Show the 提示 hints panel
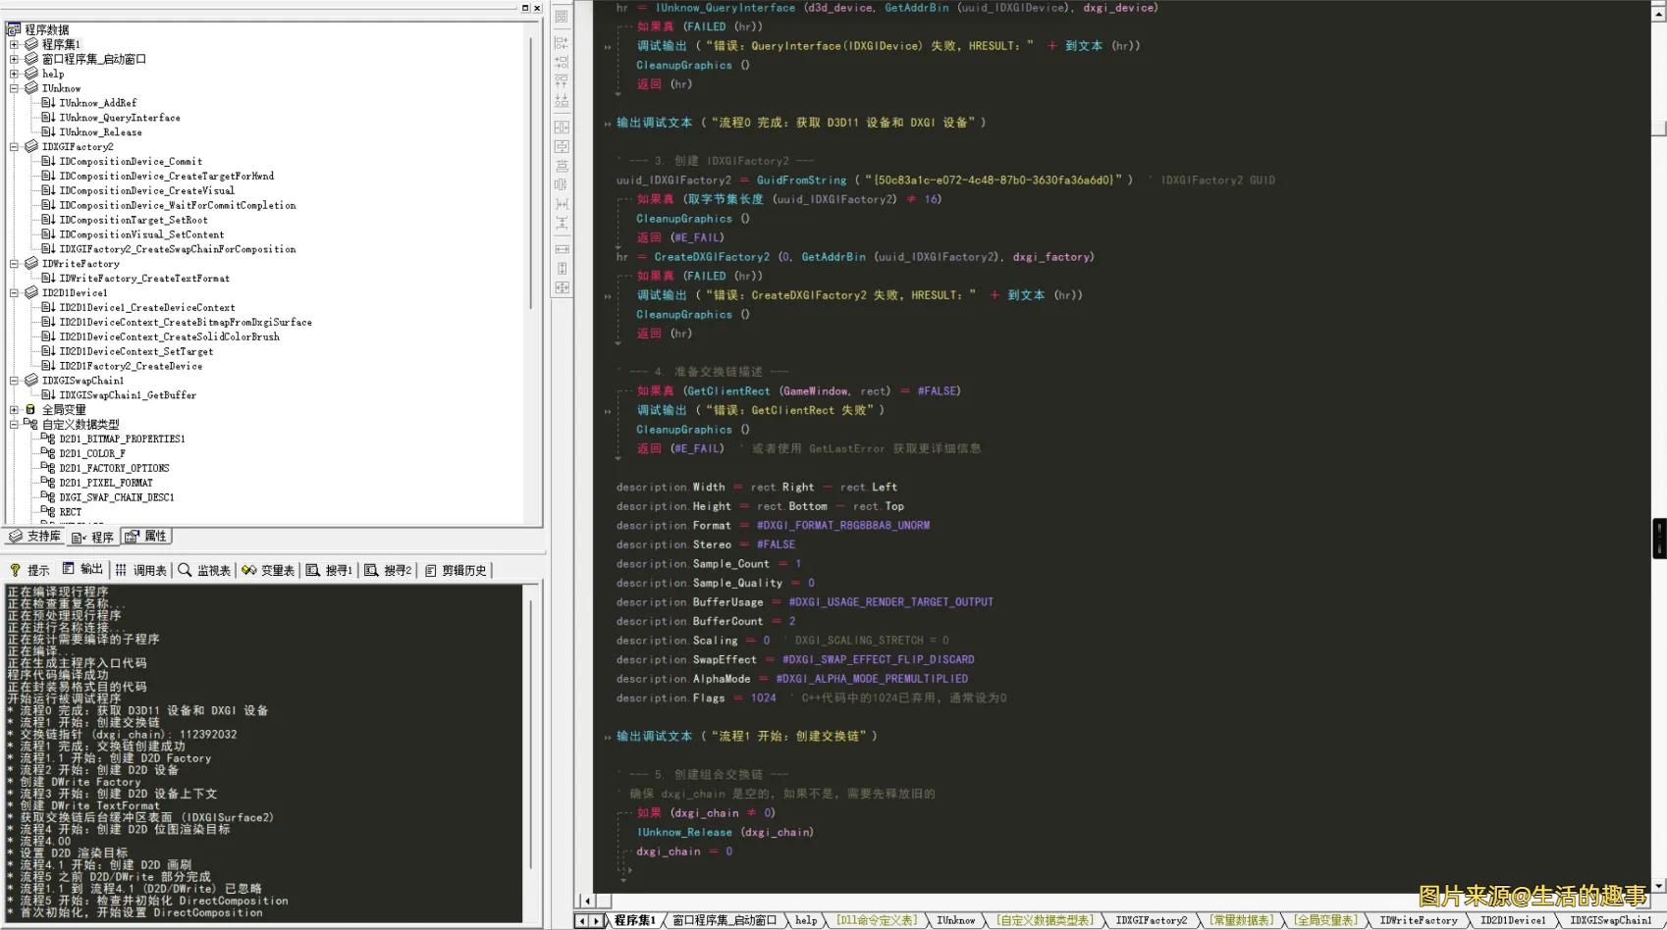The image size is (1667, 930). point(36,569)
